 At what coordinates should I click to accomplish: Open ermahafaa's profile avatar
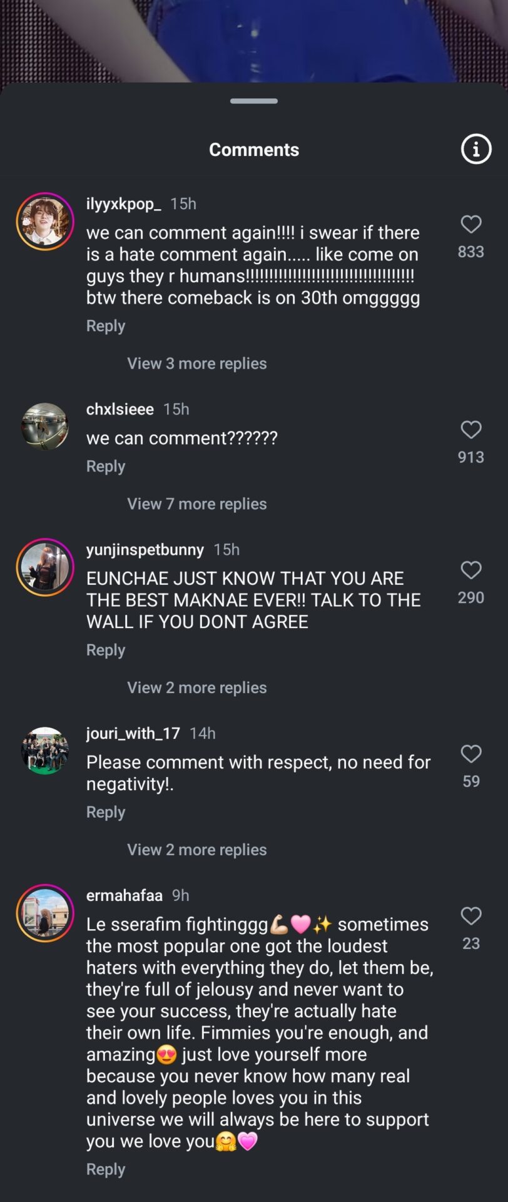[x=45, y=913]
